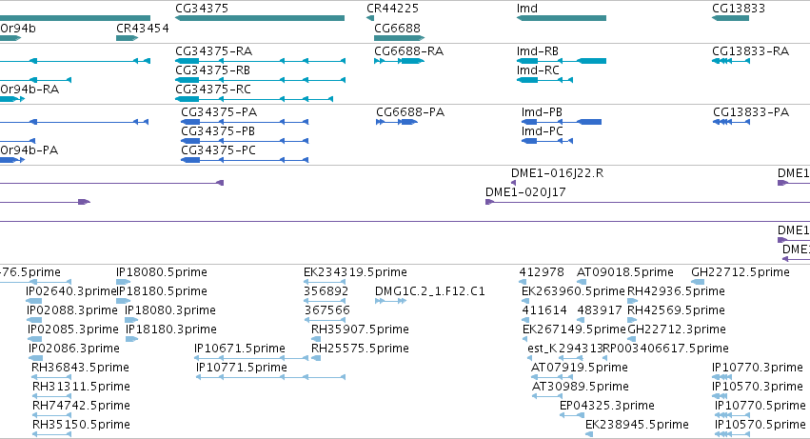Open EST RH36843.5prime

click(80, 368)
